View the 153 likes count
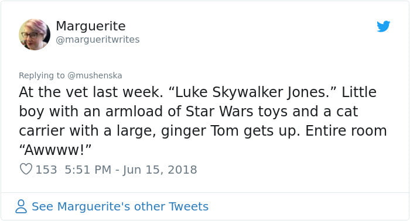 click(x=46, y=170)
